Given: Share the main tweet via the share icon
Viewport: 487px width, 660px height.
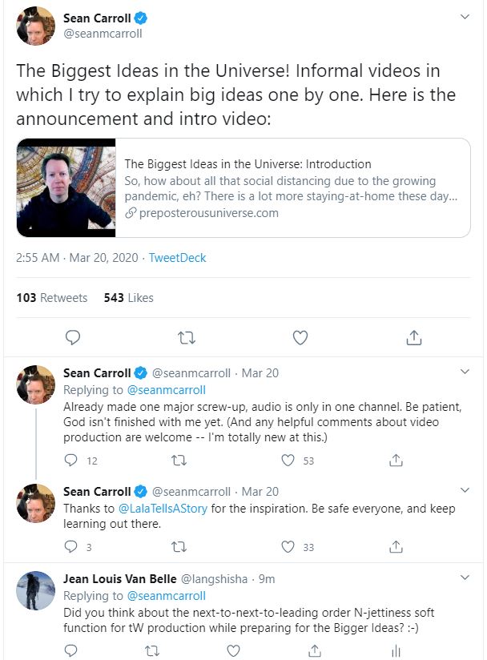Looking at the screenshot, I should coord(413,337).
